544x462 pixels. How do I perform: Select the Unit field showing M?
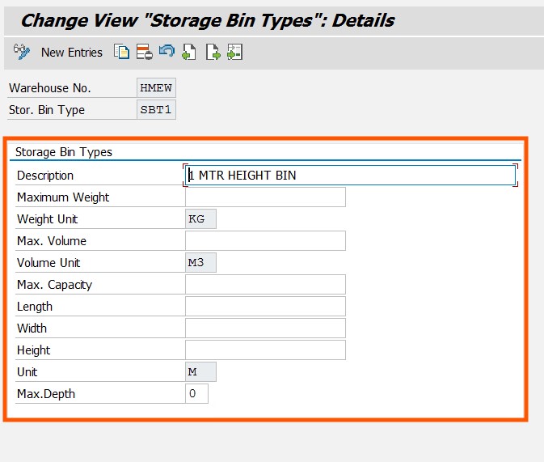pos(200,372)
